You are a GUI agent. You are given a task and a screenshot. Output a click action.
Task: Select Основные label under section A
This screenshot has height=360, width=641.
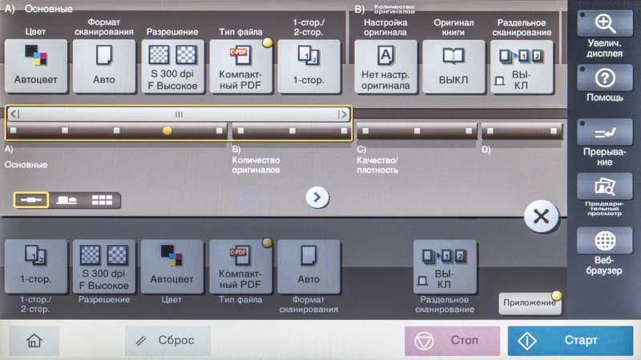pos(26,165)
